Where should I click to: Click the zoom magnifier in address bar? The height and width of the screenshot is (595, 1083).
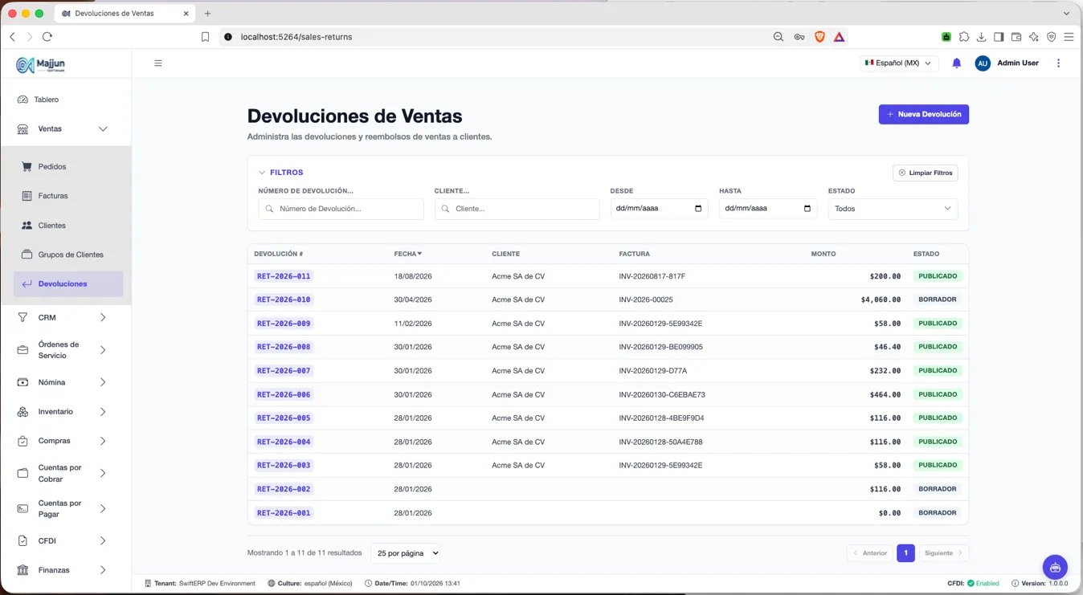(x=778, y=37)
